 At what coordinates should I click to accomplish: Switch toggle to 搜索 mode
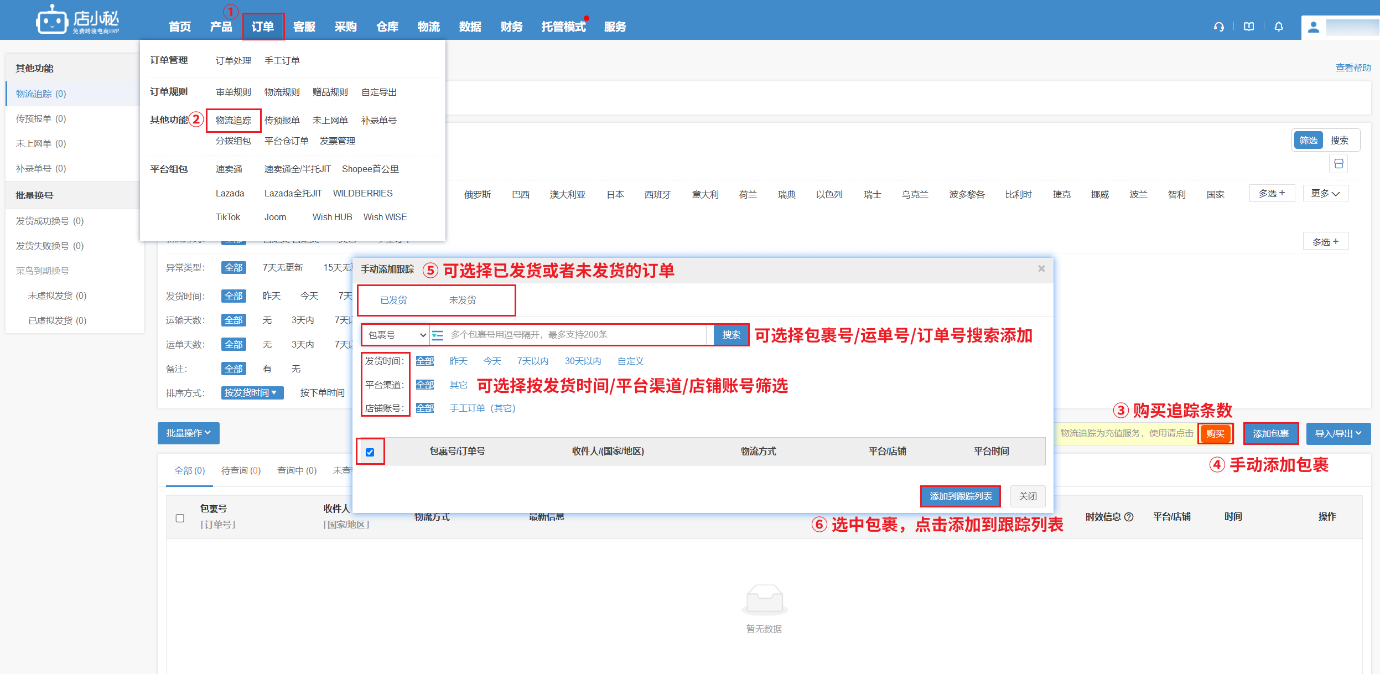pos(1339,141)
